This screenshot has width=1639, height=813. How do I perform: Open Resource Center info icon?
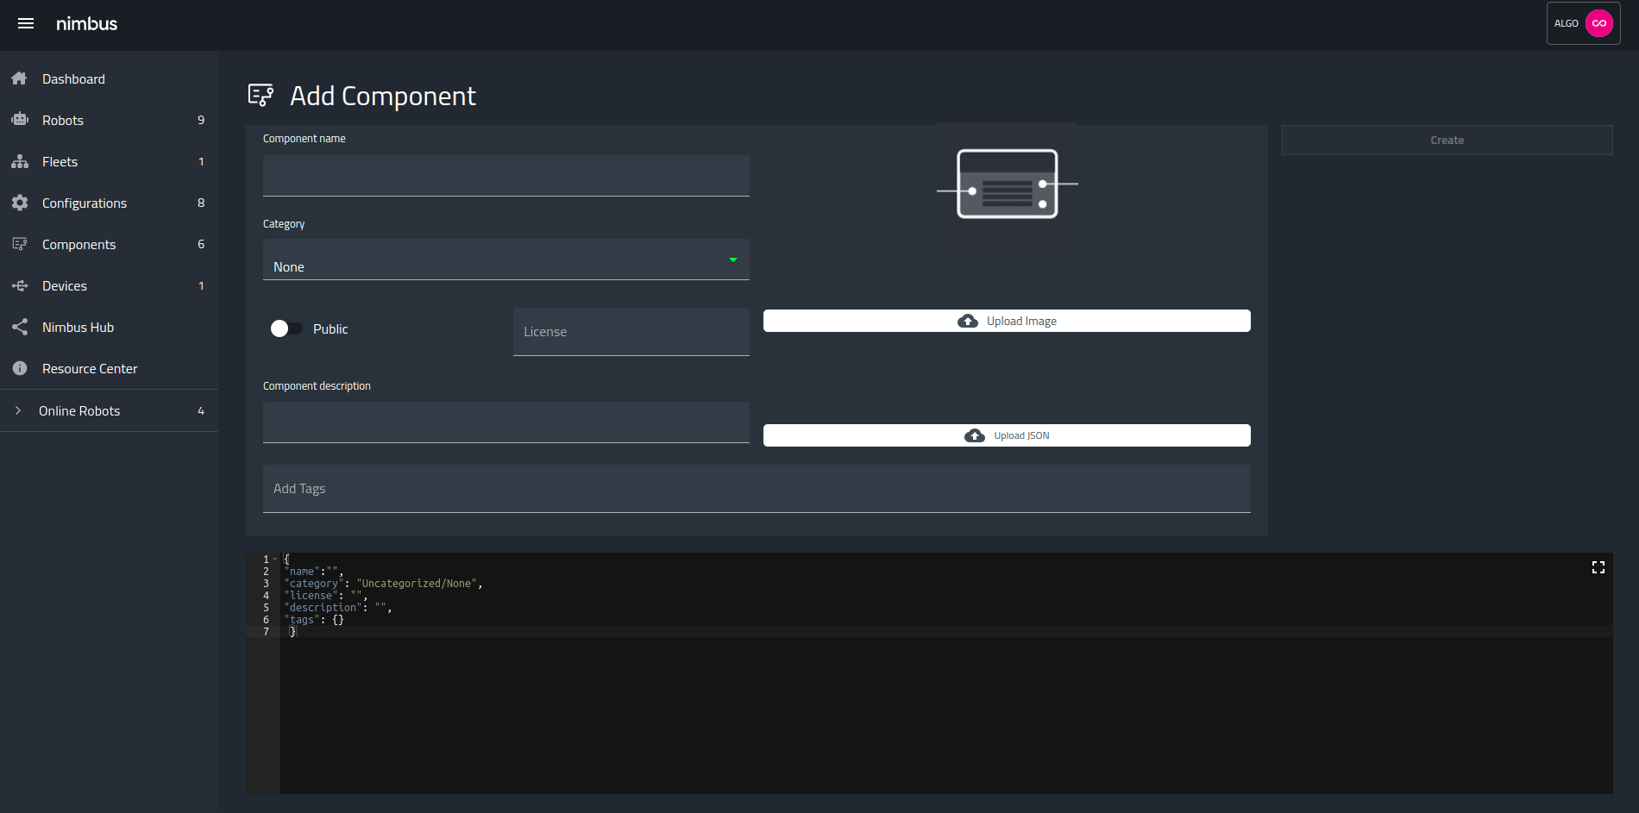point(19,368)
